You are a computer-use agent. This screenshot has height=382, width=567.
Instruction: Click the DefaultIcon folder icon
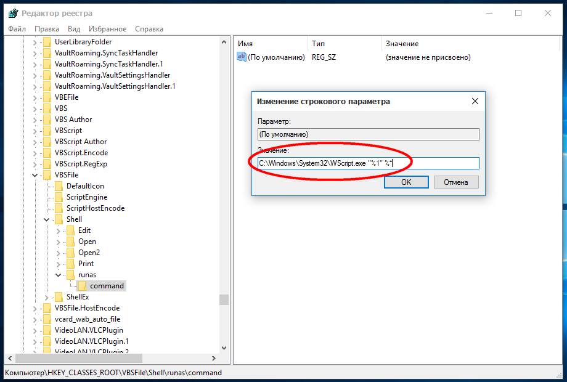59,186
